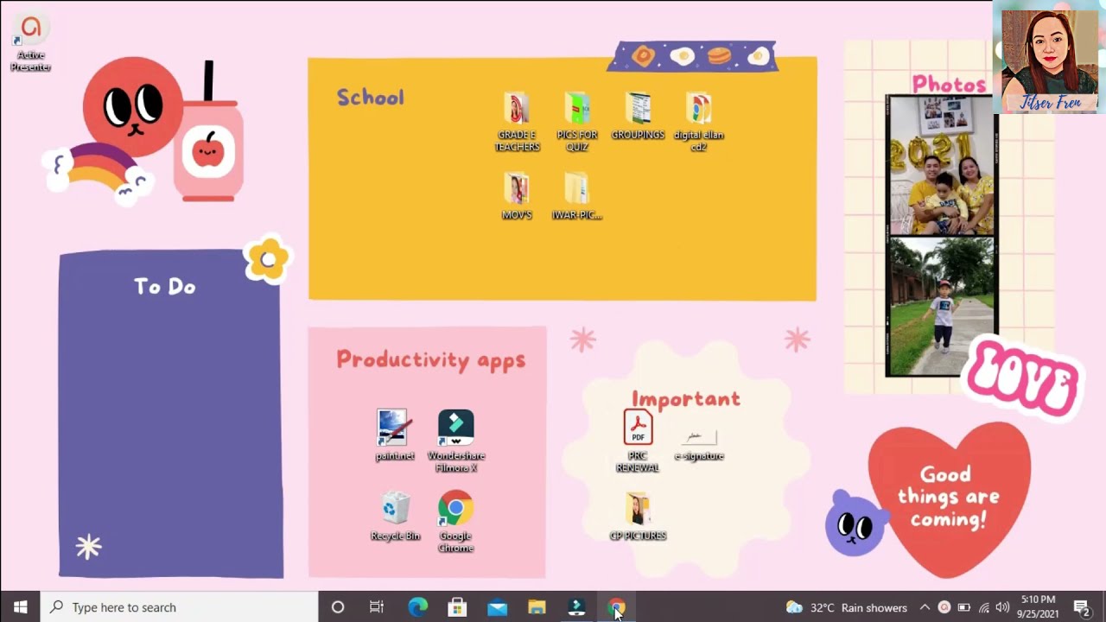This screenshot has width=1106, height=622.
Task: Switch to Filmora taskbar window
Action: [x=576, y=607]
